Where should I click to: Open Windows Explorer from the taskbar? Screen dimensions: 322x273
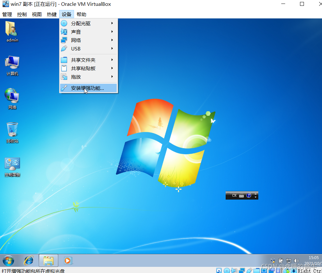tap(48, 260)
